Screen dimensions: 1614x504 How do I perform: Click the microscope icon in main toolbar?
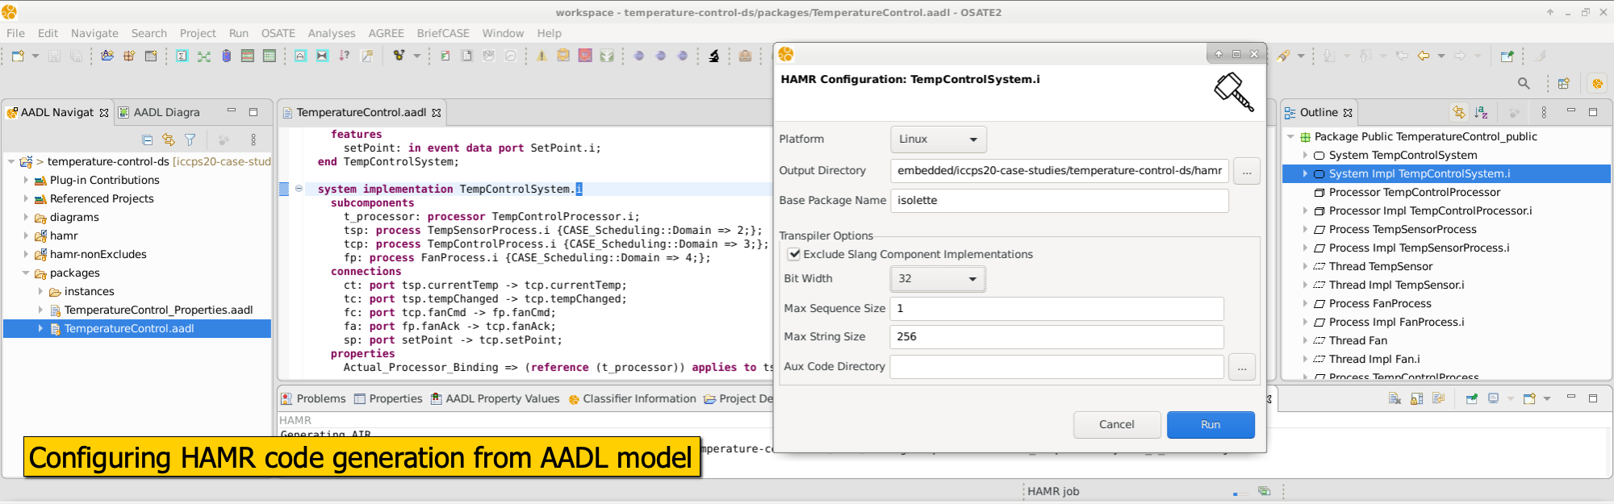(714, 56)
